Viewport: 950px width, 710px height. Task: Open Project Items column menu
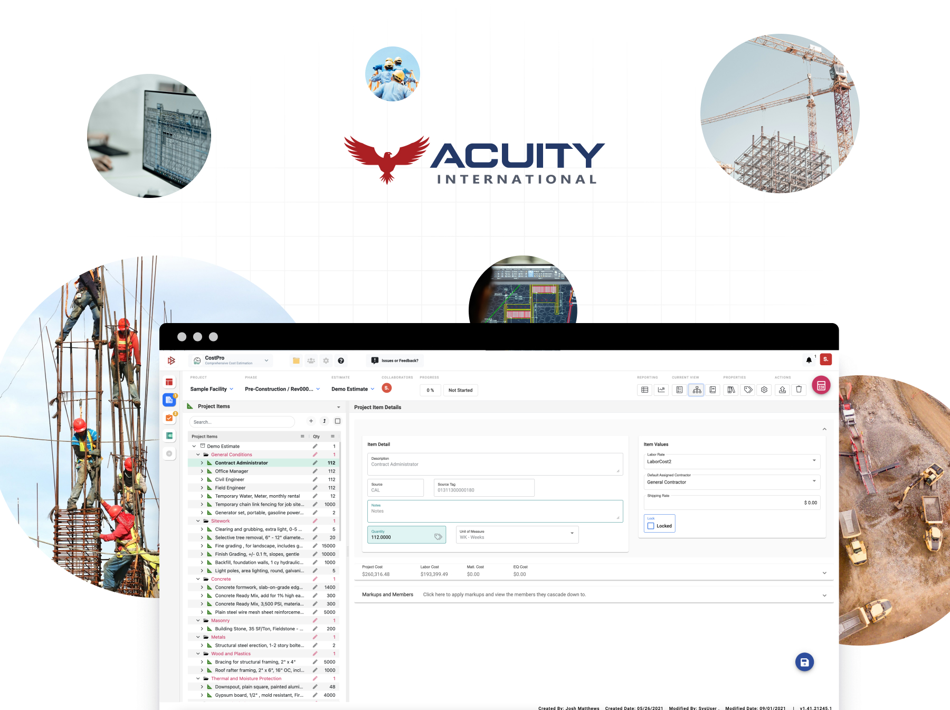[302, 436]
